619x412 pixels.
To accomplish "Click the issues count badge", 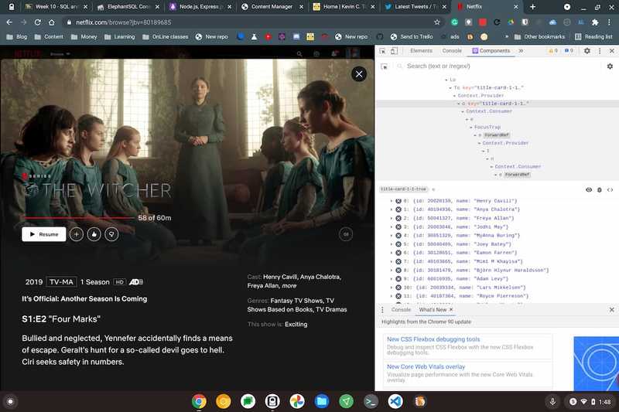I will (x=569, y=51).
